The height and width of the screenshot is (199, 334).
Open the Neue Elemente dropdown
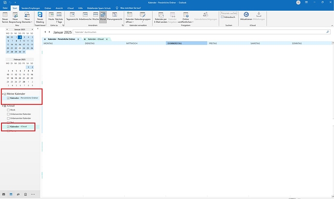coord(27,17)
